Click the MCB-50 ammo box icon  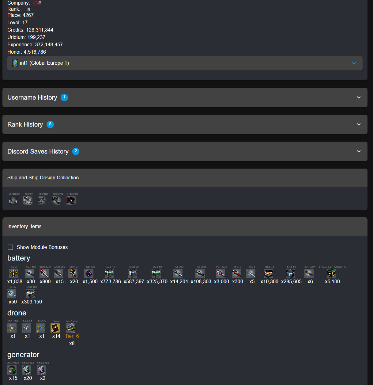click(x=156, y=273)
